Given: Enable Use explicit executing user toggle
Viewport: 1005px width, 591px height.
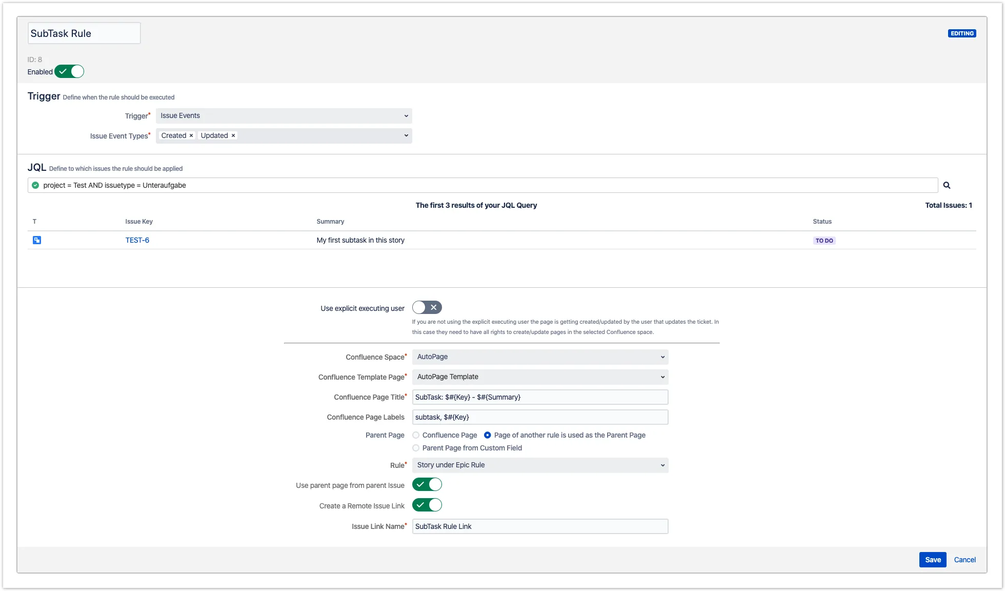Looking at the screenshot, I should 427,307.
